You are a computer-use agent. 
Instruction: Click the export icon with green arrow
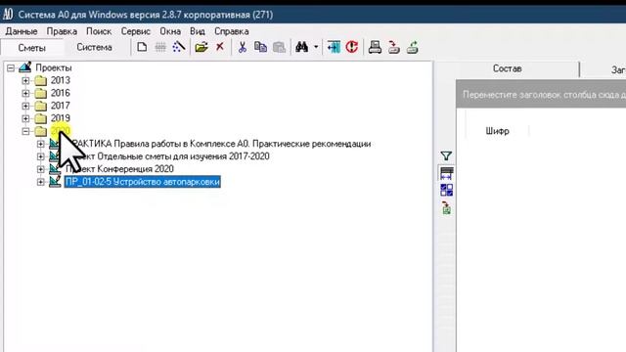[413, 47]
